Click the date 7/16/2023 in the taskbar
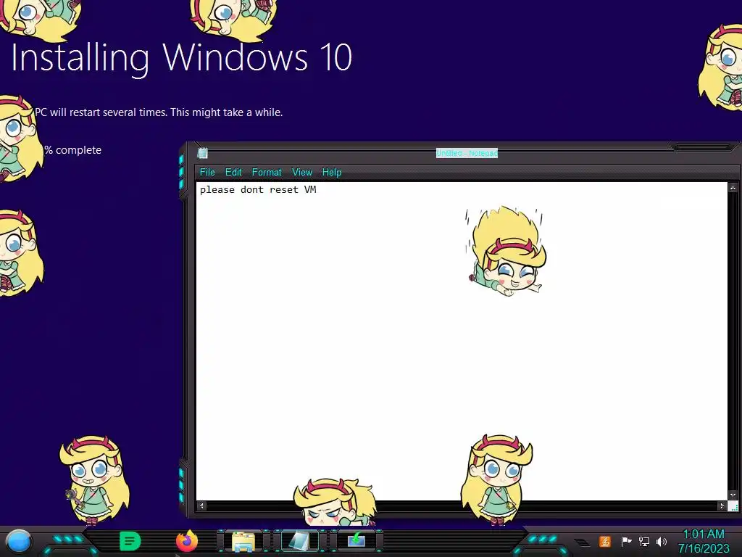The width and height of the screenshot is (742, 557). (704, 549)
